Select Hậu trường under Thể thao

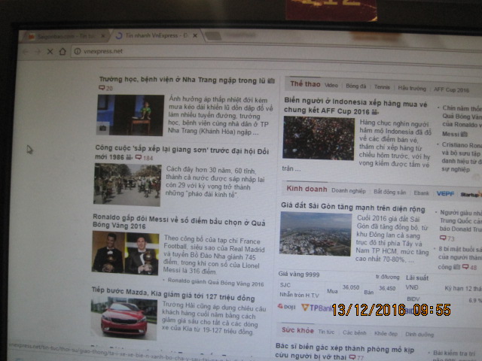pyautogui.click(x=412, y=89)
